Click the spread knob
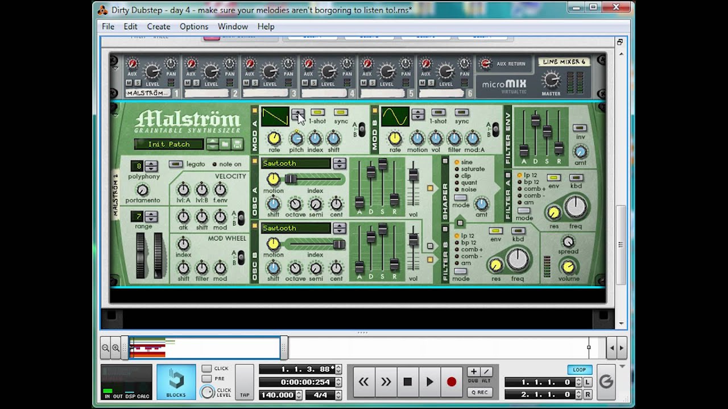This screenshot has height=409, width=728. click(568, 242)
